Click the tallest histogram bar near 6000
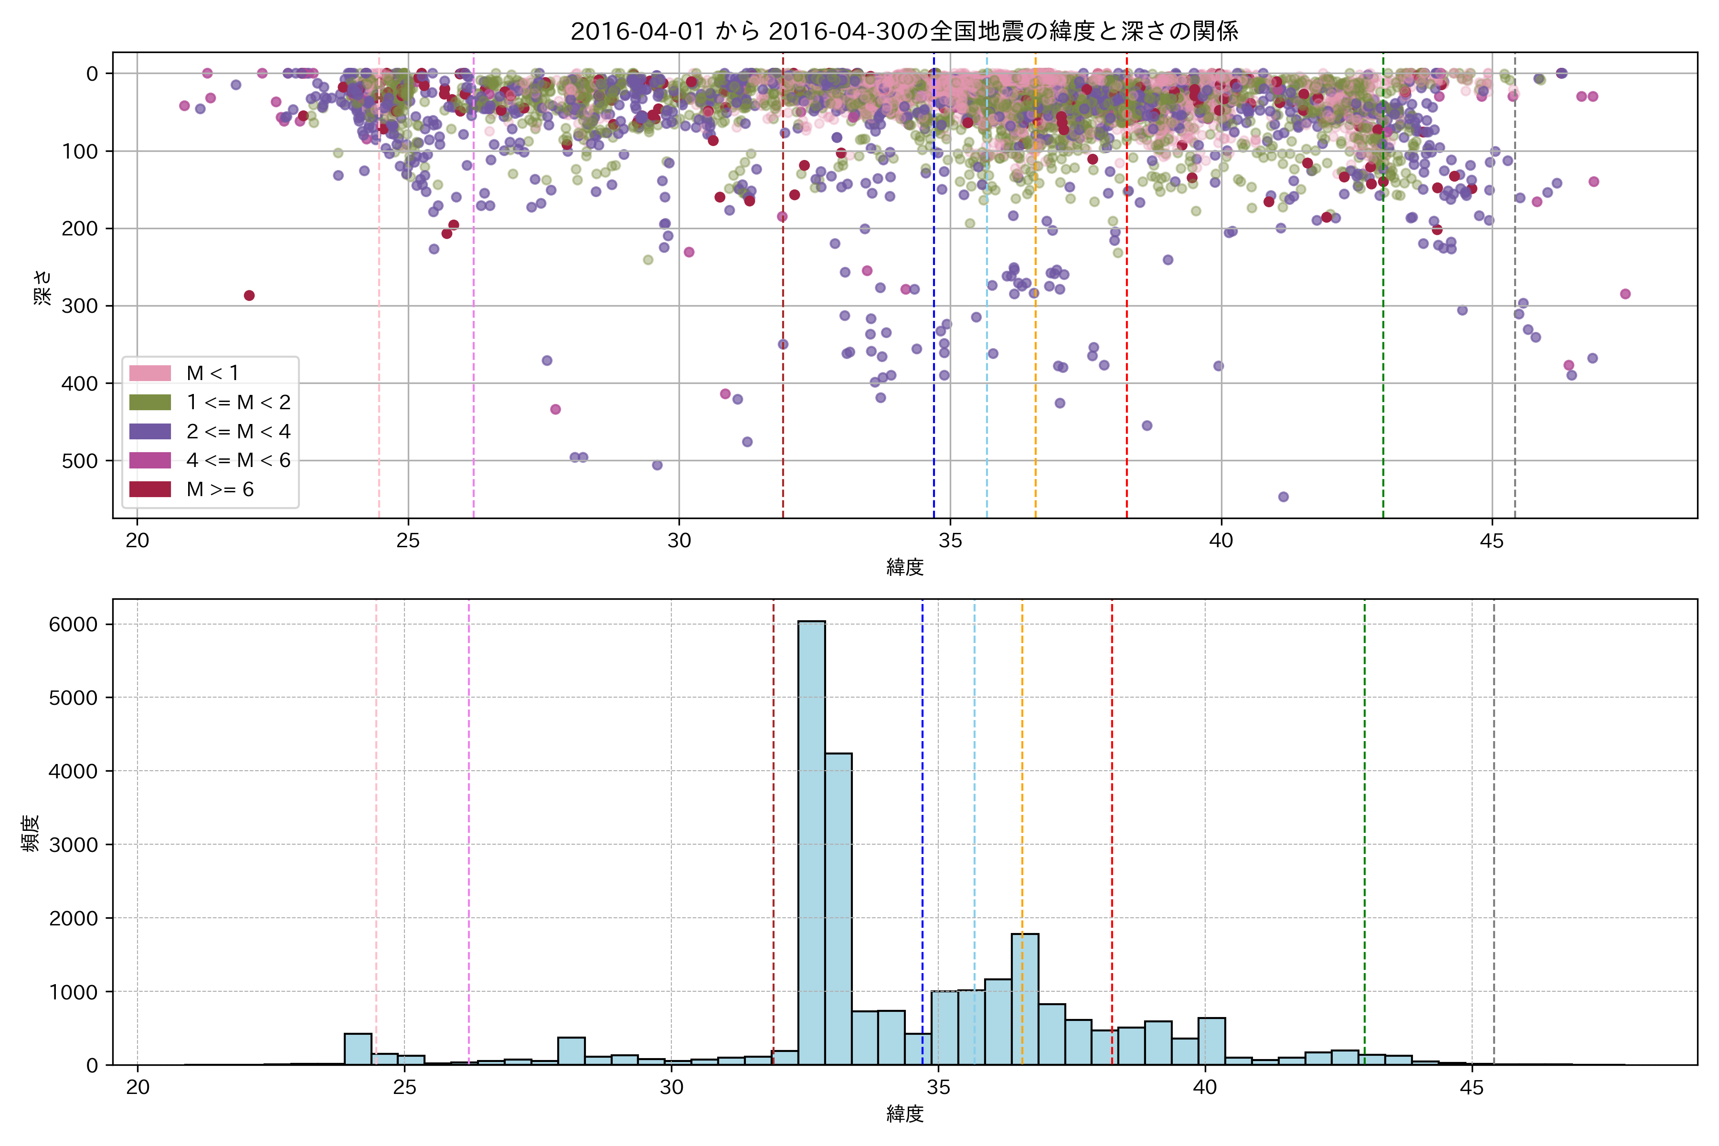 (811, 840)
